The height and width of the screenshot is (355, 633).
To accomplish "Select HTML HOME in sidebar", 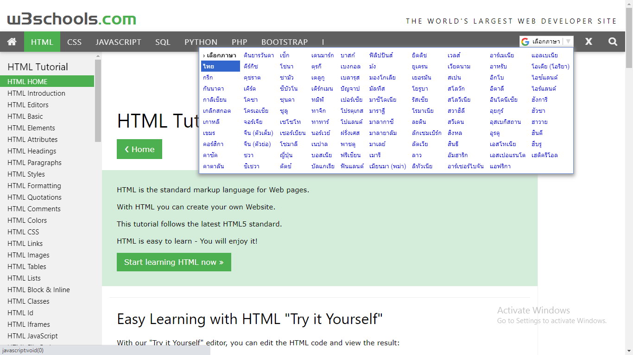I will pyautogui.click(x=47, y=81).
